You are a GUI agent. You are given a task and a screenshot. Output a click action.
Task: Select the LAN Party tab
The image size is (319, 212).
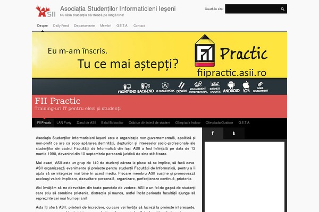tap(64, 123)
